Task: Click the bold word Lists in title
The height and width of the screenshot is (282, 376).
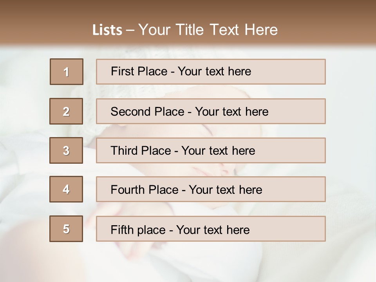Action: pos(107,30)
